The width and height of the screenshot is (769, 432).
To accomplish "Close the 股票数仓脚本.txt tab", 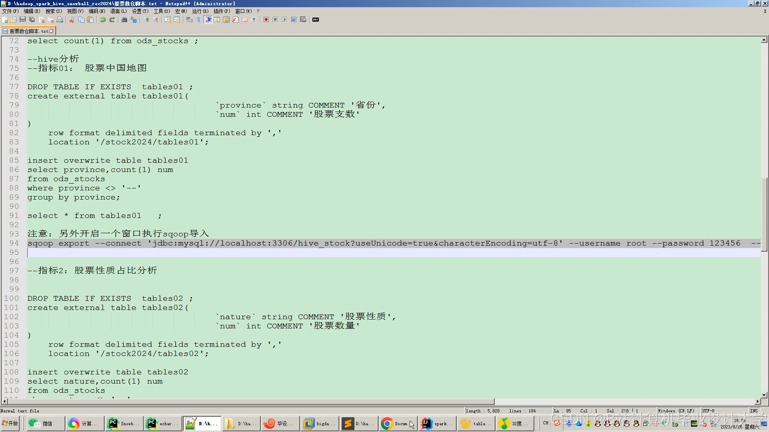I will tap(51, 31).
